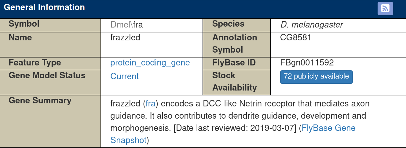Open the protein_coding_gene link
The width and height of the screenshot is (406, 148).
tap(150, 63)
